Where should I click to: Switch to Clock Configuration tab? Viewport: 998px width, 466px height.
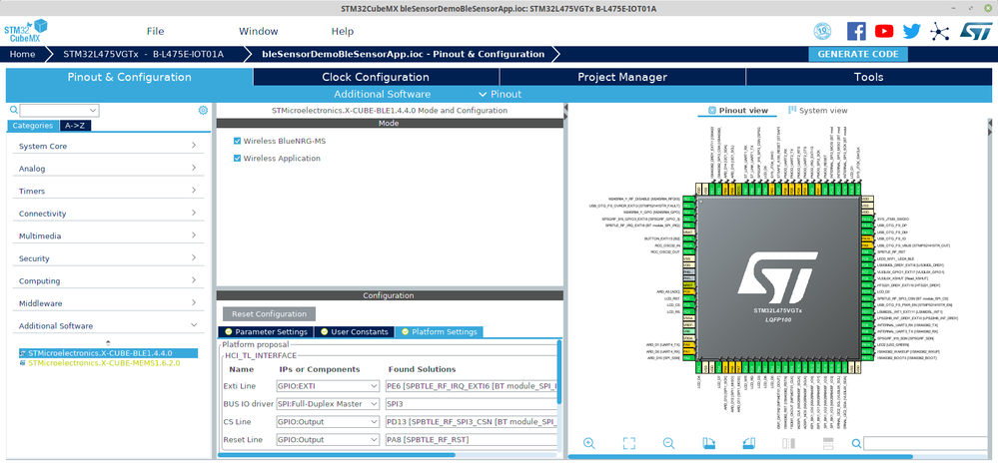(376, 77)
